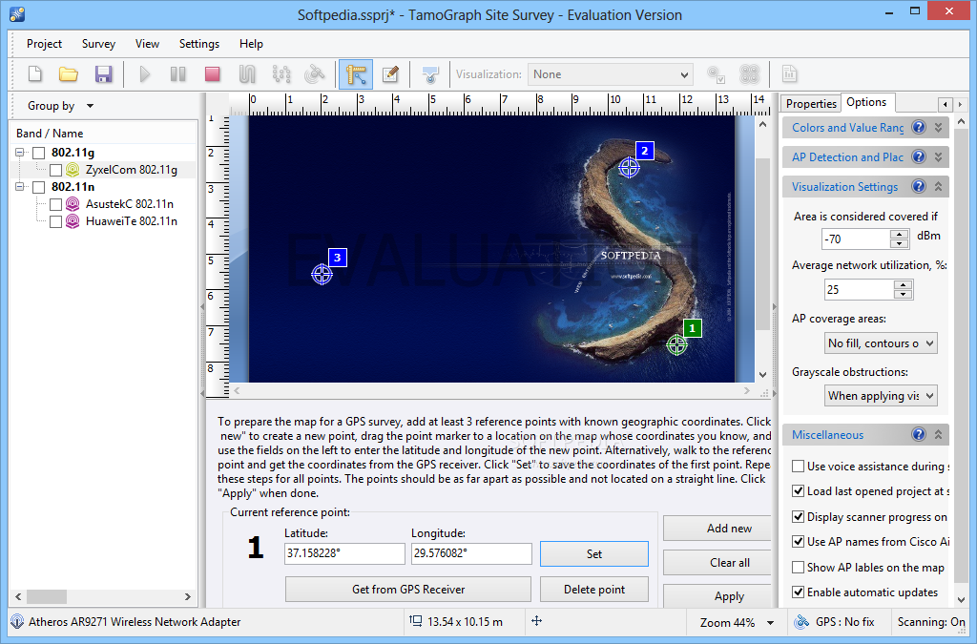Click the red Stop survey icon
This screenshot has height=644, width=977.
click(x=213, y=74)
